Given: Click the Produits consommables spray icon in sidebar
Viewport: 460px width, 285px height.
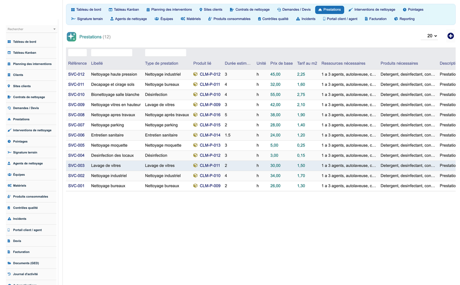Looking at the screenshot, I should coord(9,197).
